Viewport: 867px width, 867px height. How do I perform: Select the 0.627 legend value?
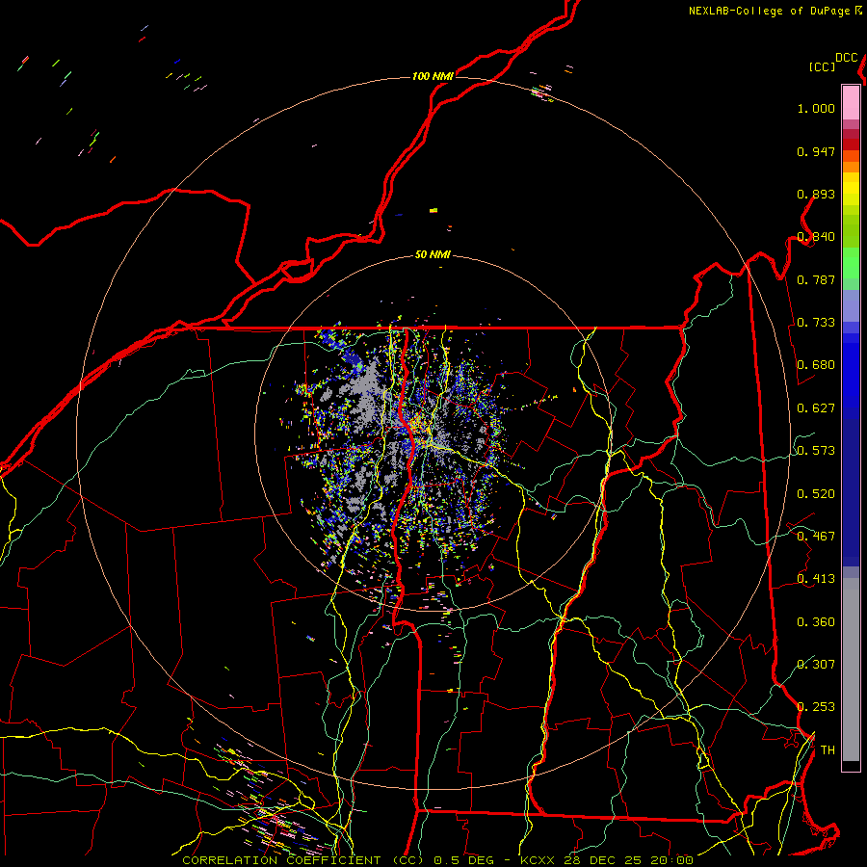[816, 408]
